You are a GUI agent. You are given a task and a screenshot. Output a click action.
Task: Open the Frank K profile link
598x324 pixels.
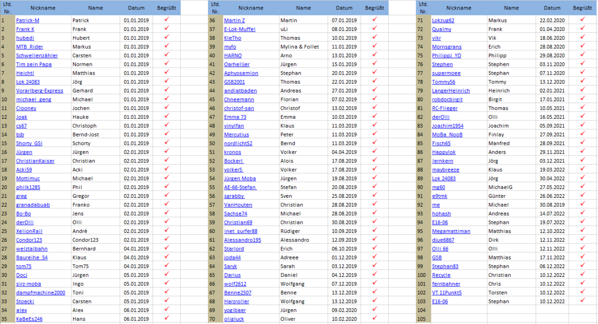coord(25,29)
